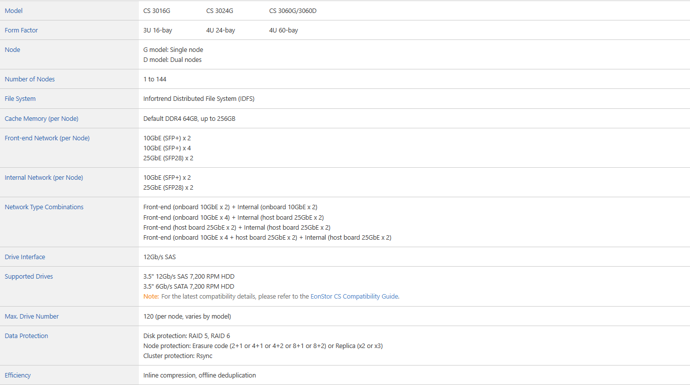Select the CS 3024G model column text
The height and width of the screenshot is (385, 690).
[x=220, y=10]
